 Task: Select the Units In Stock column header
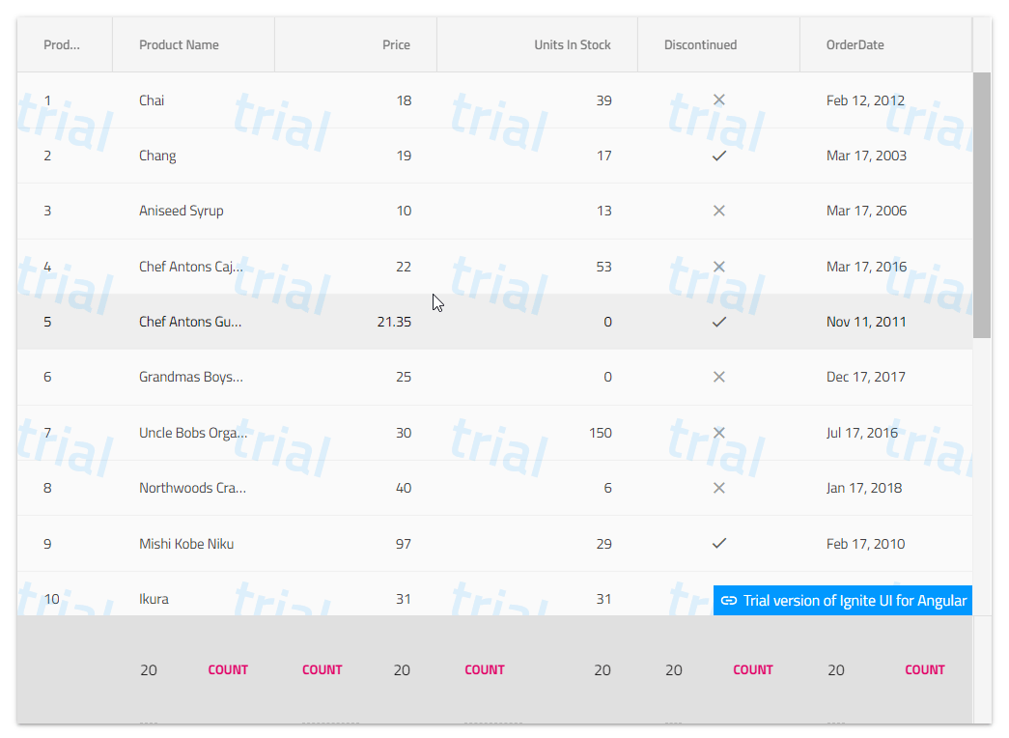572,44
